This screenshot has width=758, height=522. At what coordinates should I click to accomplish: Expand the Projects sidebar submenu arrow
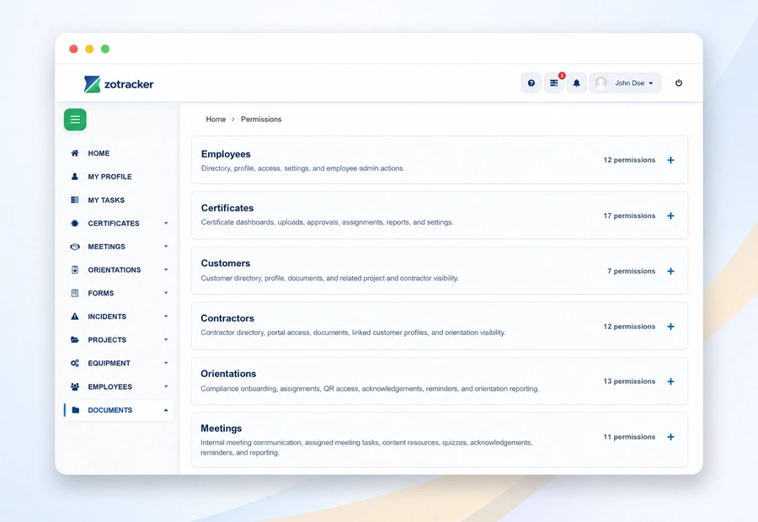point(166,340)
